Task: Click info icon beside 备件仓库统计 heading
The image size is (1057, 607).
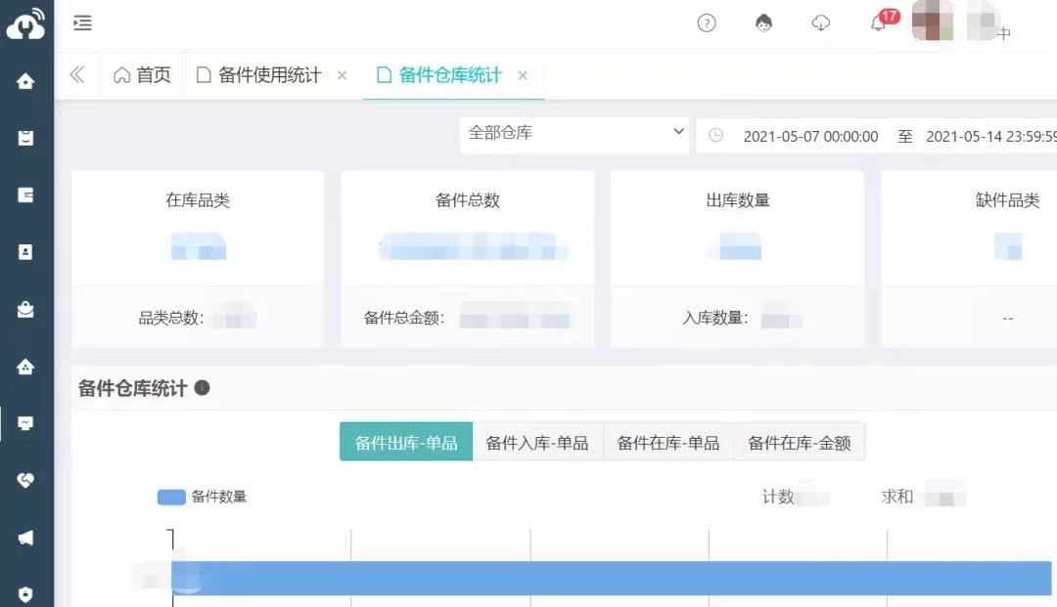Action: click(x=203, y=388)
